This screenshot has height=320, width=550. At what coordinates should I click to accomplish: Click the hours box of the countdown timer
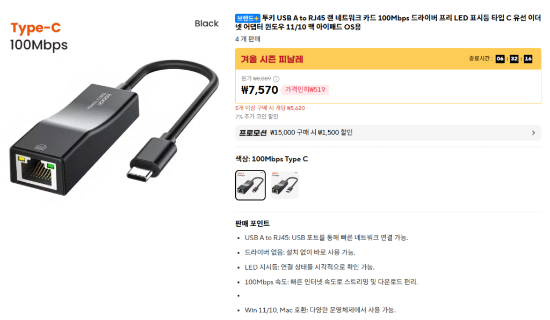(x=499, y=58)
